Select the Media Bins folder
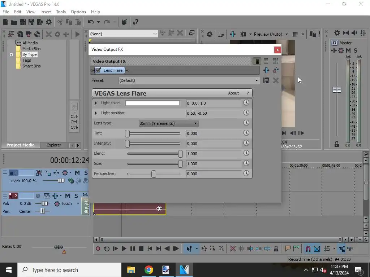 point(31,49)
